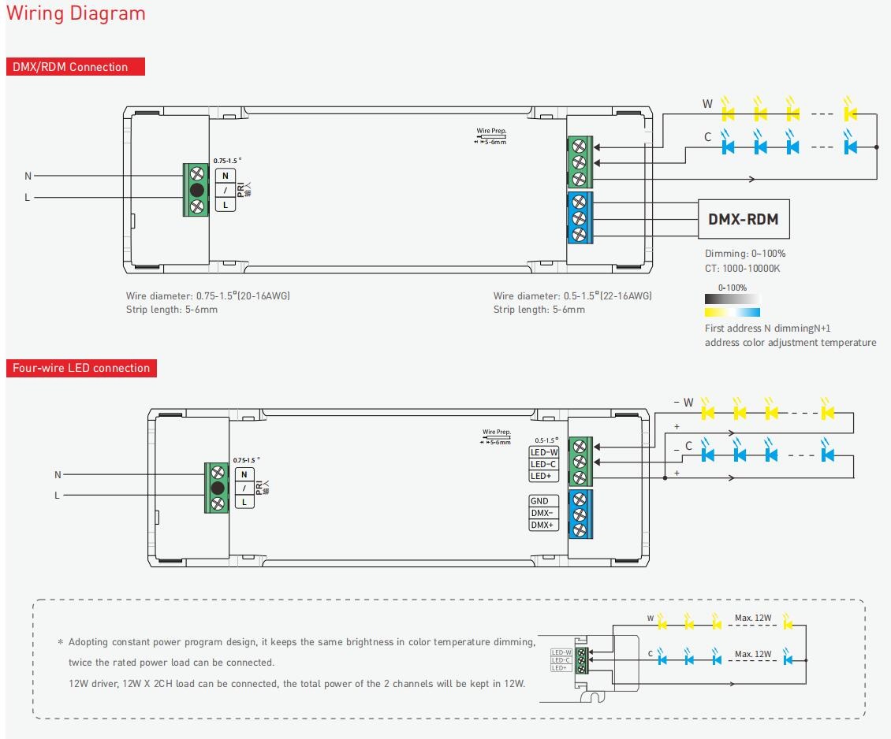The image size is (891, 739).
Task: Click the DMX+ terminal label
Action: tap(542, 525)
